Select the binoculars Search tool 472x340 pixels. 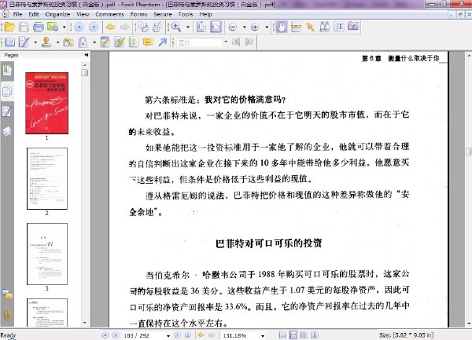coord(324,27)
